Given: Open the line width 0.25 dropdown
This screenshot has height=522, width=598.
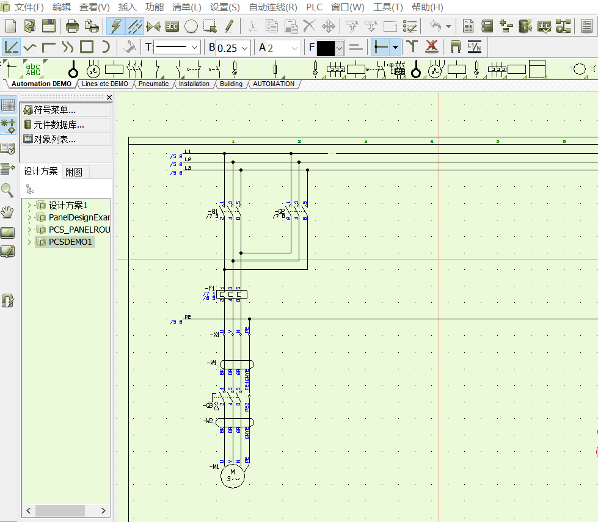Looking at the screenshot, I should (x=244, y=48).
